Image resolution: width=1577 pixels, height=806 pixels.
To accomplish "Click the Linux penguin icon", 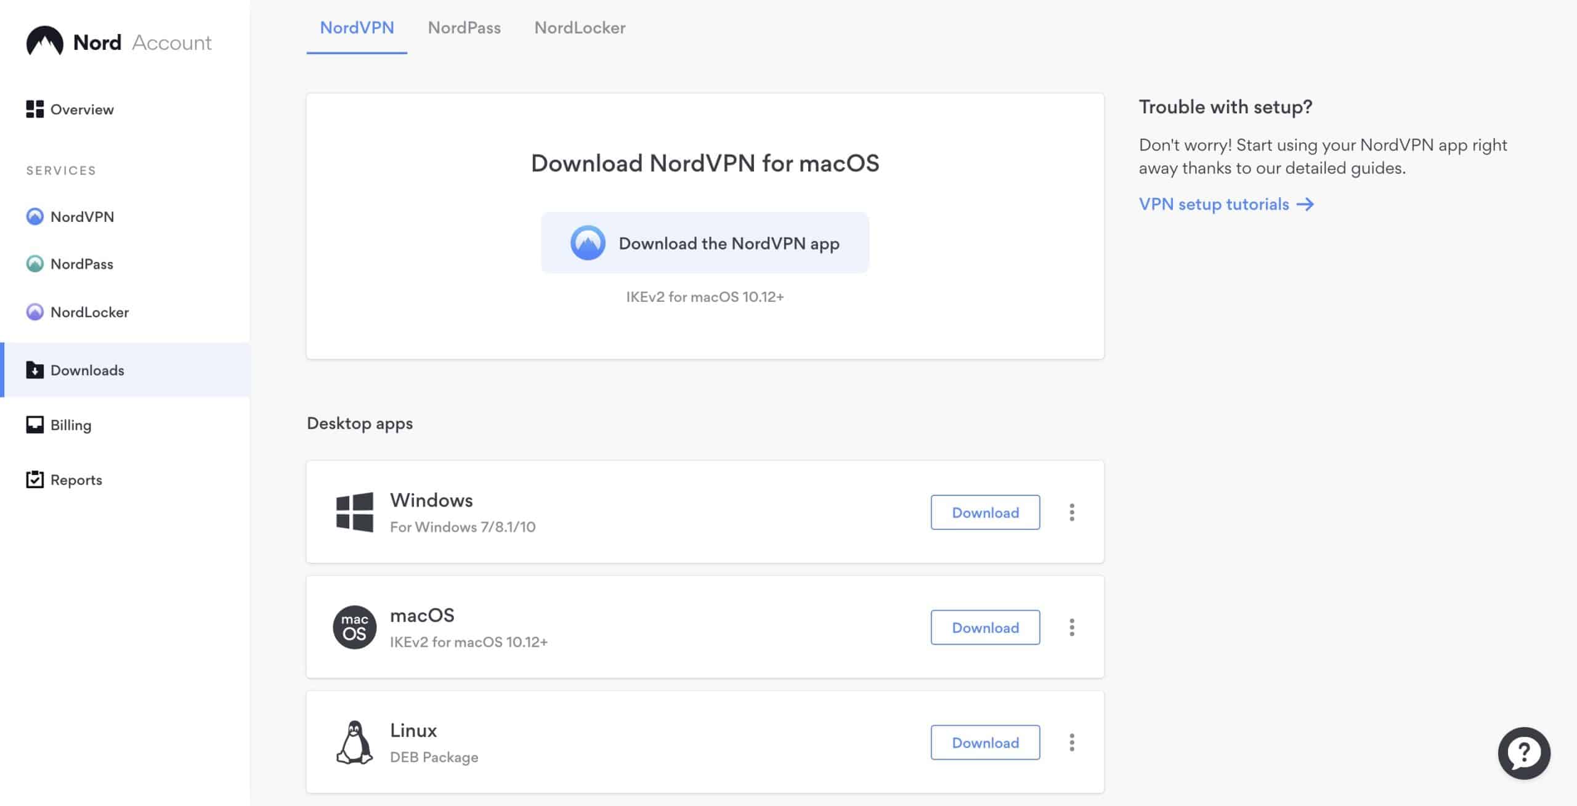I will click(354, 743).
